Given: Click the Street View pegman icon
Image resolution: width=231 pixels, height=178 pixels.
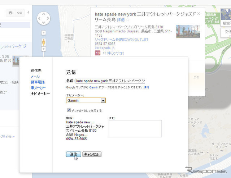Looking at the screenshot, I should (44, 42).
